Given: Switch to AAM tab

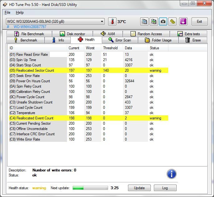Looking at the screenshot, I should point(108,34).
